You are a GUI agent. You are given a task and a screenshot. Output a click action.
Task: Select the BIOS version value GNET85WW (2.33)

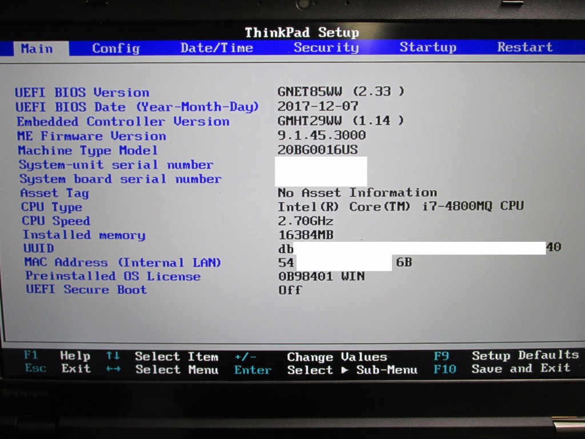pos(340,91)
